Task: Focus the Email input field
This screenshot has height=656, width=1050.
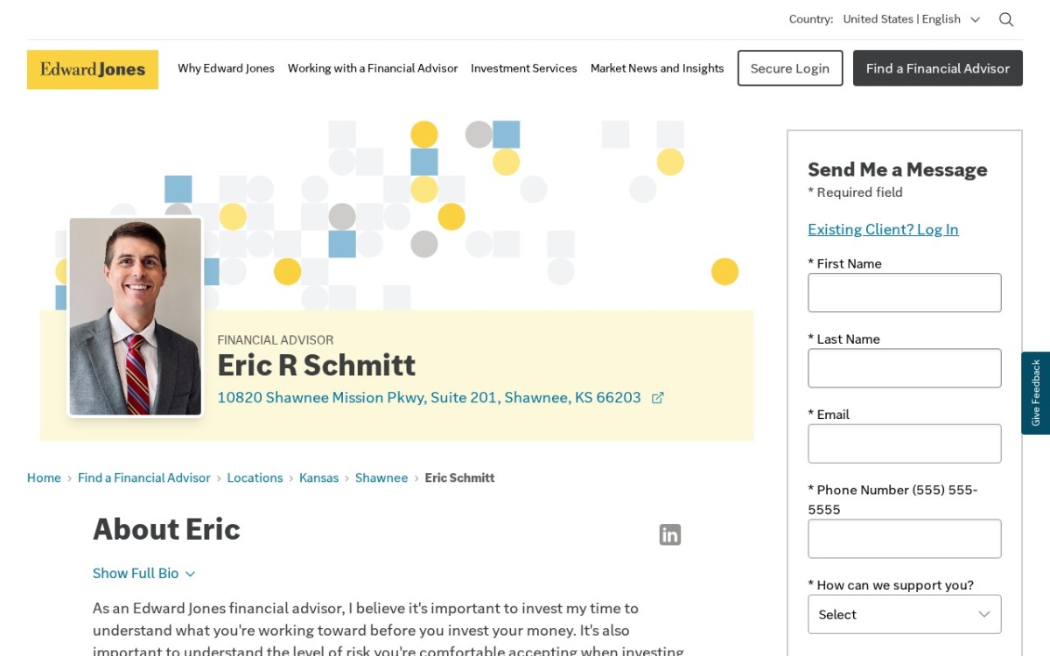Action: (905, 443)
